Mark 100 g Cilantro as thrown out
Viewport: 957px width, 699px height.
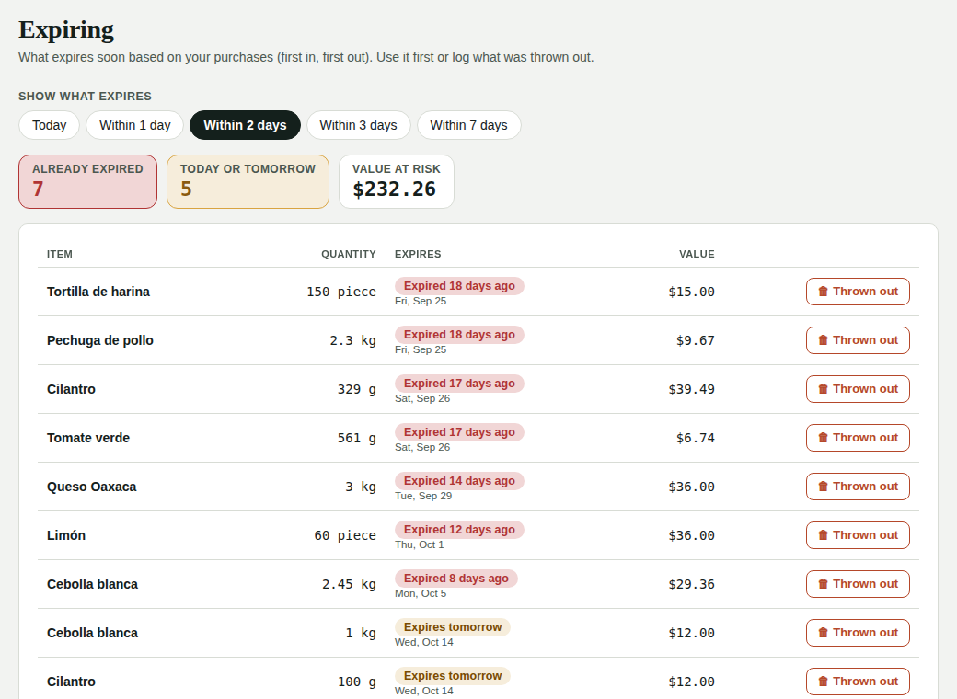coord(858,682)
